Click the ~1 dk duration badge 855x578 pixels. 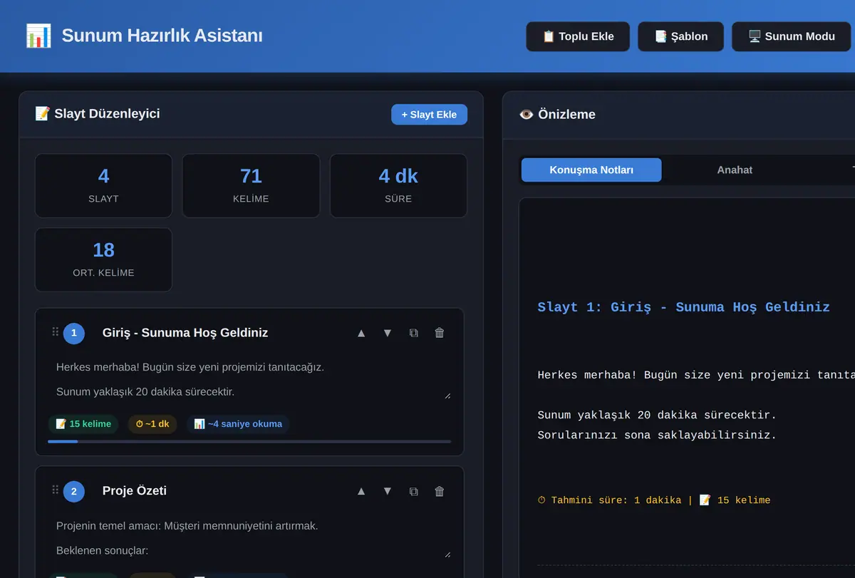click(152, 424)
